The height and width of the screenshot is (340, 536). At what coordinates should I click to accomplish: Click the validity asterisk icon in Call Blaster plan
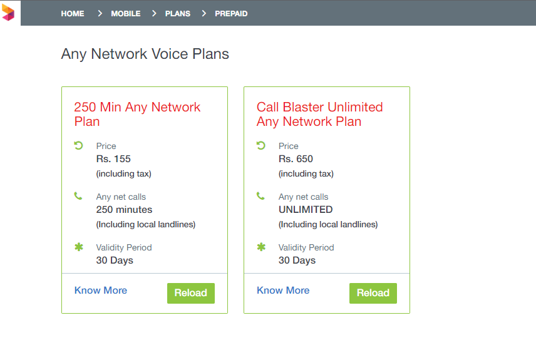(x=261, y=247)
